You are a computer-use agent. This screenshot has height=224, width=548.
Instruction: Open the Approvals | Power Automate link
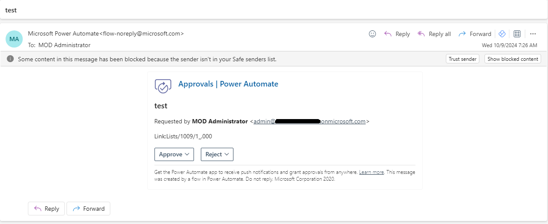pos(228,84)
